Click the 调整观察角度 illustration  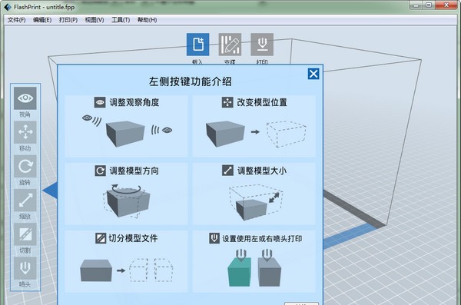127,131
